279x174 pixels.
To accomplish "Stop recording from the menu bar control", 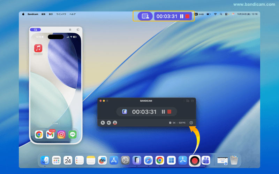I will [x=188, y=16].
